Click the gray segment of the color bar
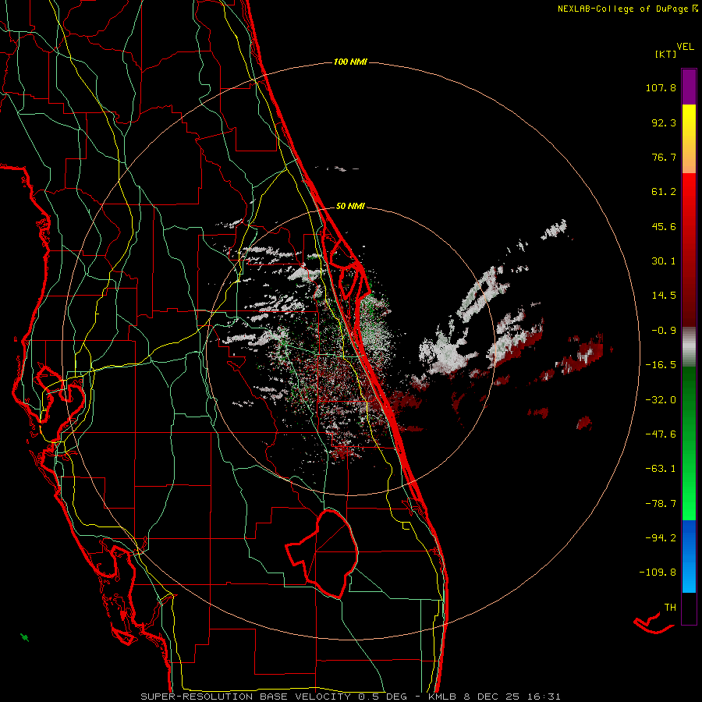 [689, 346]
